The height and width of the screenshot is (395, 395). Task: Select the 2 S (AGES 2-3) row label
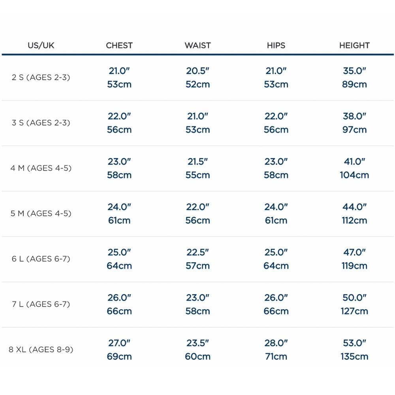tap(41, 77)
